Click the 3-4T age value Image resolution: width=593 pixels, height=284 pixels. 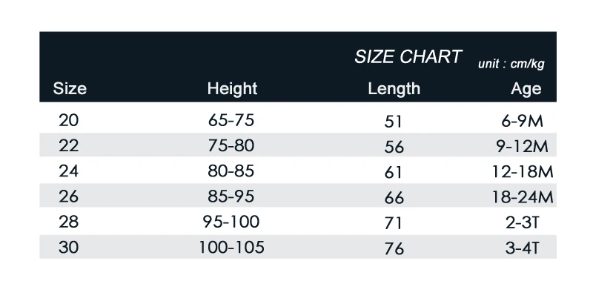click(x=523, y=248)
